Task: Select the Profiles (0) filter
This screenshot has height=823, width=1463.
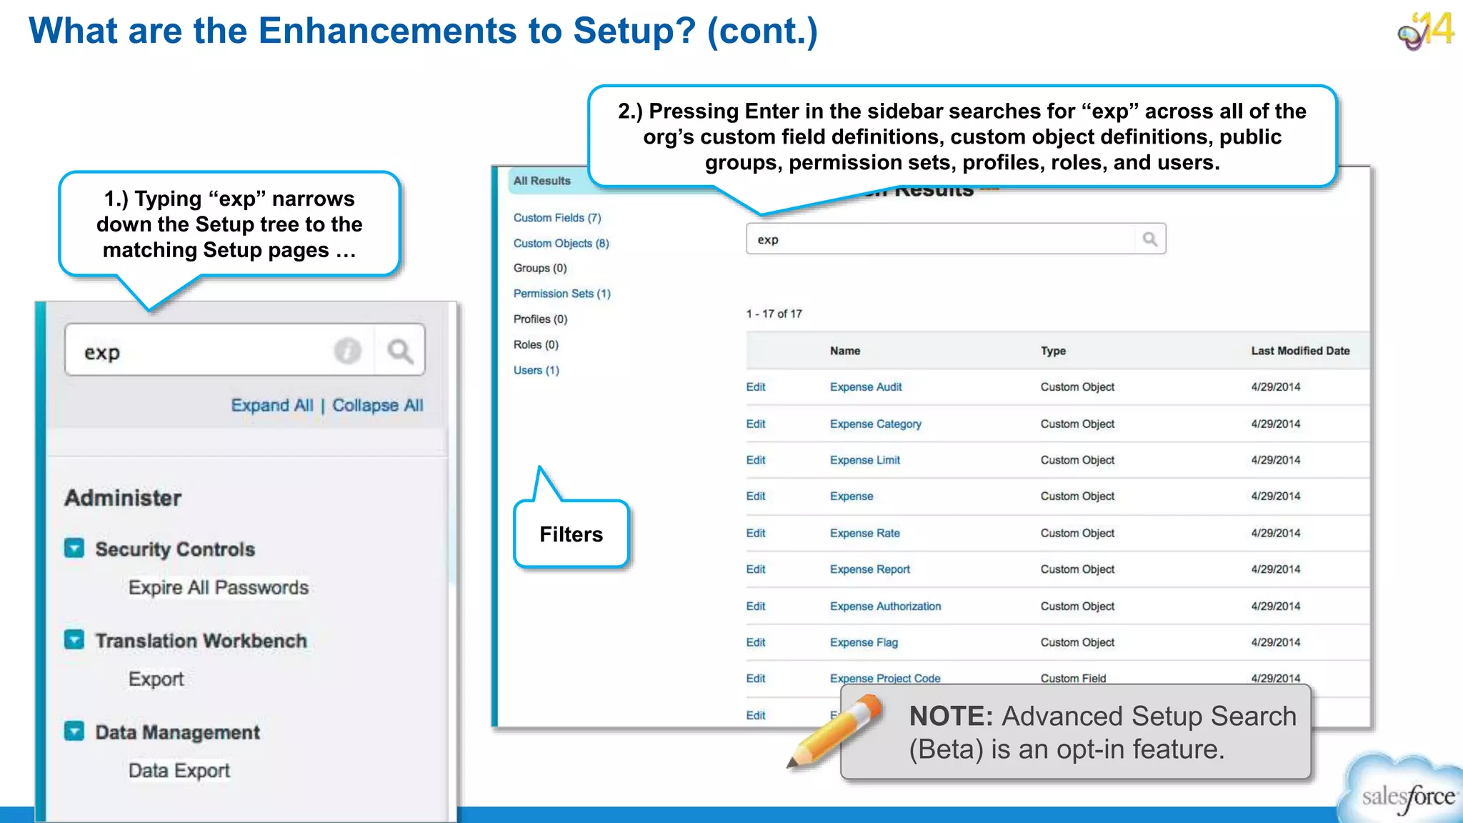Action: click(540, 319)
